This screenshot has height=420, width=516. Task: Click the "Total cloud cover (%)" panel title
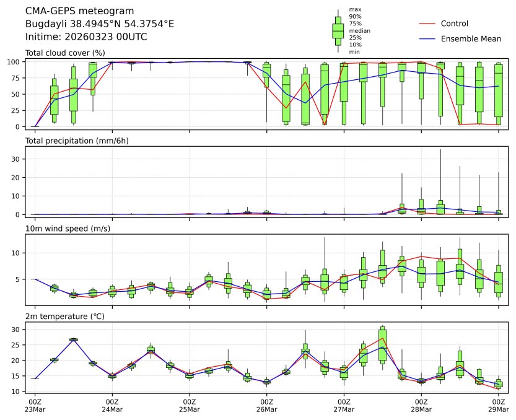[65, 53]
